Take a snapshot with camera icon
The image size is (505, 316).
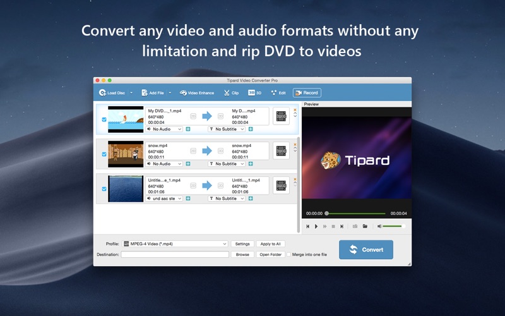(x=355, y=226)
